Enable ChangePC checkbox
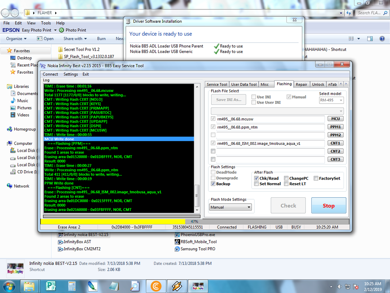The height and width of the screenshot is (293, 390). point(286,178)
